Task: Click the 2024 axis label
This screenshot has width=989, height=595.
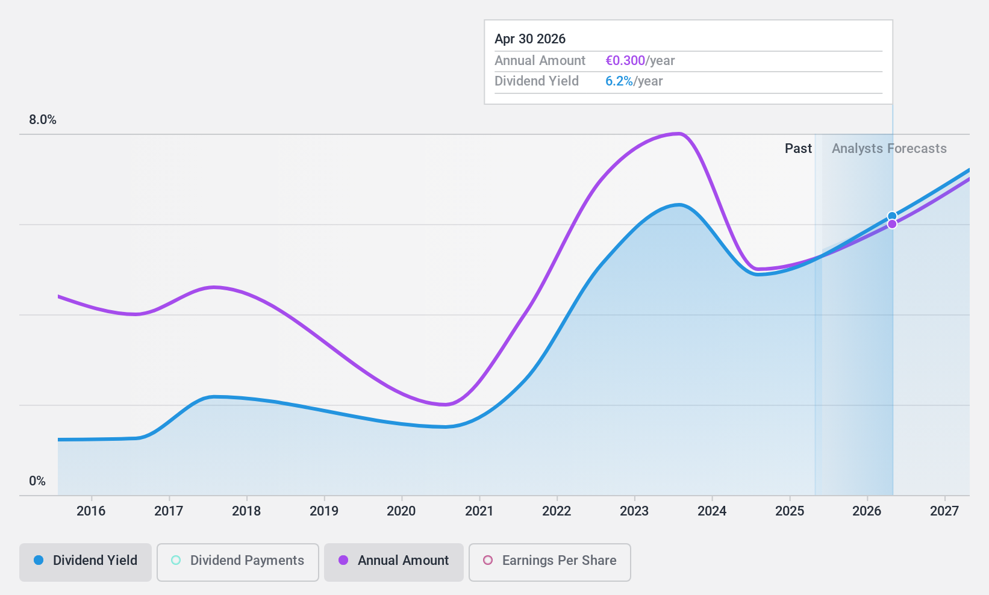Action: coord(712,511)
